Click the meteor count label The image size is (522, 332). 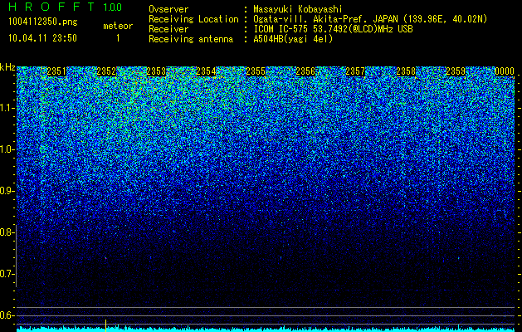[x=118, y=26]
